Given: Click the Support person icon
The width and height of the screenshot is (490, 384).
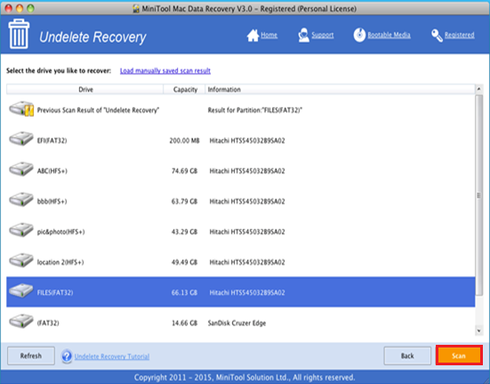Looking at the screenshot, I should pos(303,35).
